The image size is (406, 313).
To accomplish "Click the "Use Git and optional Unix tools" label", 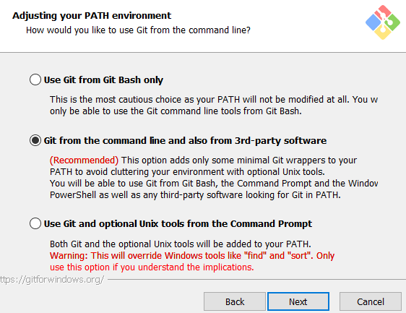I will click(178, 224).
